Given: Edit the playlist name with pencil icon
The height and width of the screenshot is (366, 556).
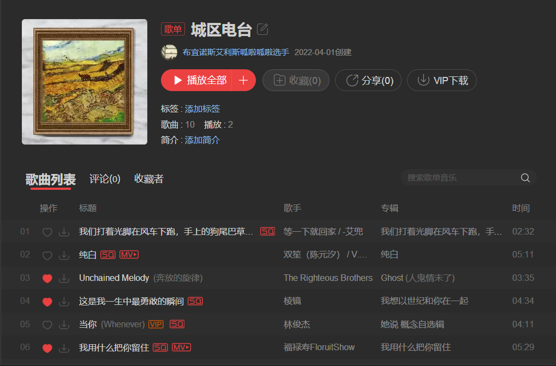Looking at the screenshot, I should pos(262,29).
